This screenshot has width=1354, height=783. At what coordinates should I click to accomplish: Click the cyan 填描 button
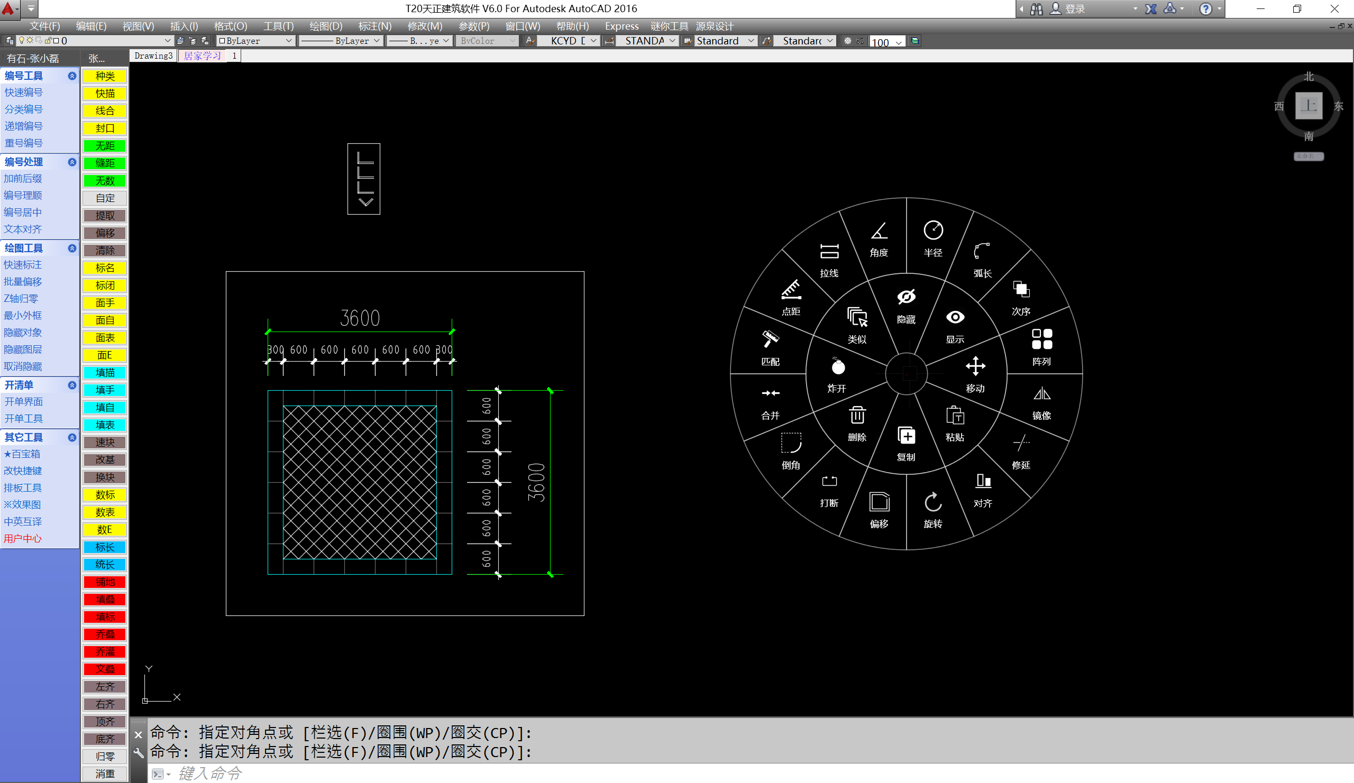point(105,373)
